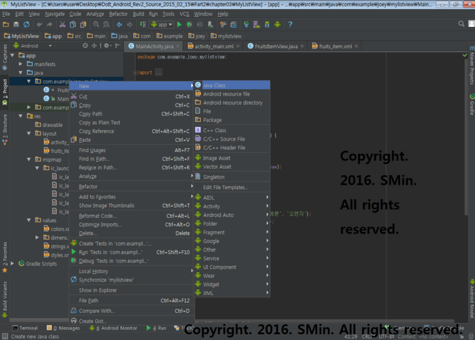Collapse the layout folder node

click(x=29, y=133)
